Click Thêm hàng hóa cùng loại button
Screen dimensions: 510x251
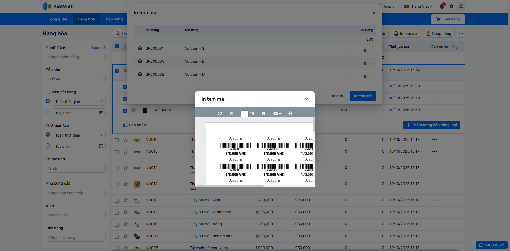pyautogui.click(x=432, y=125)
